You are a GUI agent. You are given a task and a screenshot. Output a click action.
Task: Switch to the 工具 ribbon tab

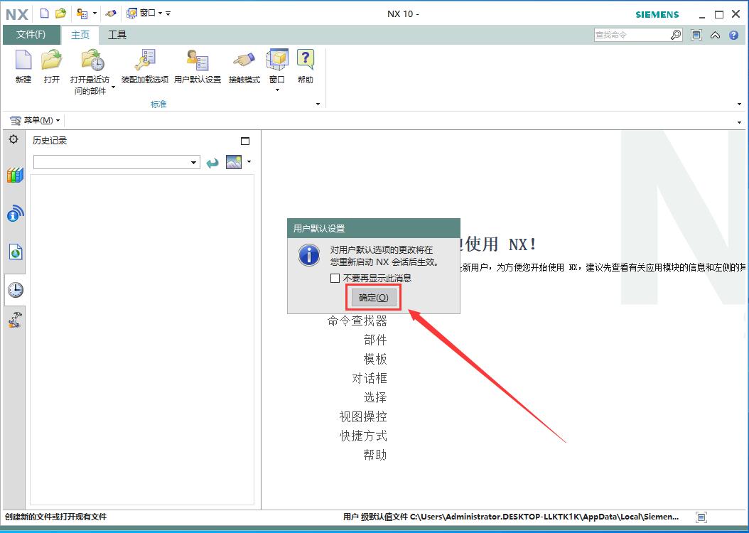(117, 35)
